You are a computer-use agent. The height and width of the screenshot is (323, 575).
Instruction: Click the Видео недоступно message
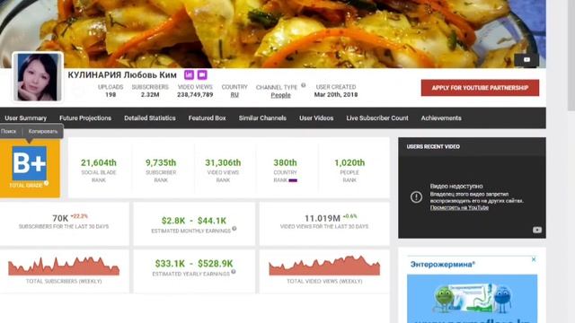pos(456,186)
